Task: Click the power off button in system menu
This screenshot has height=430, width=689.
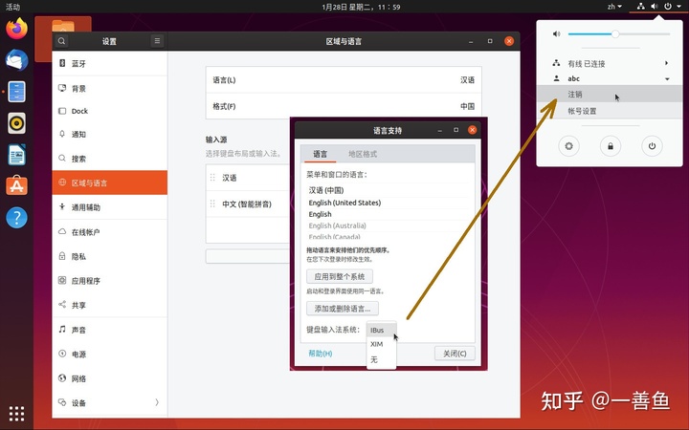Action: (x=652, y=146)
